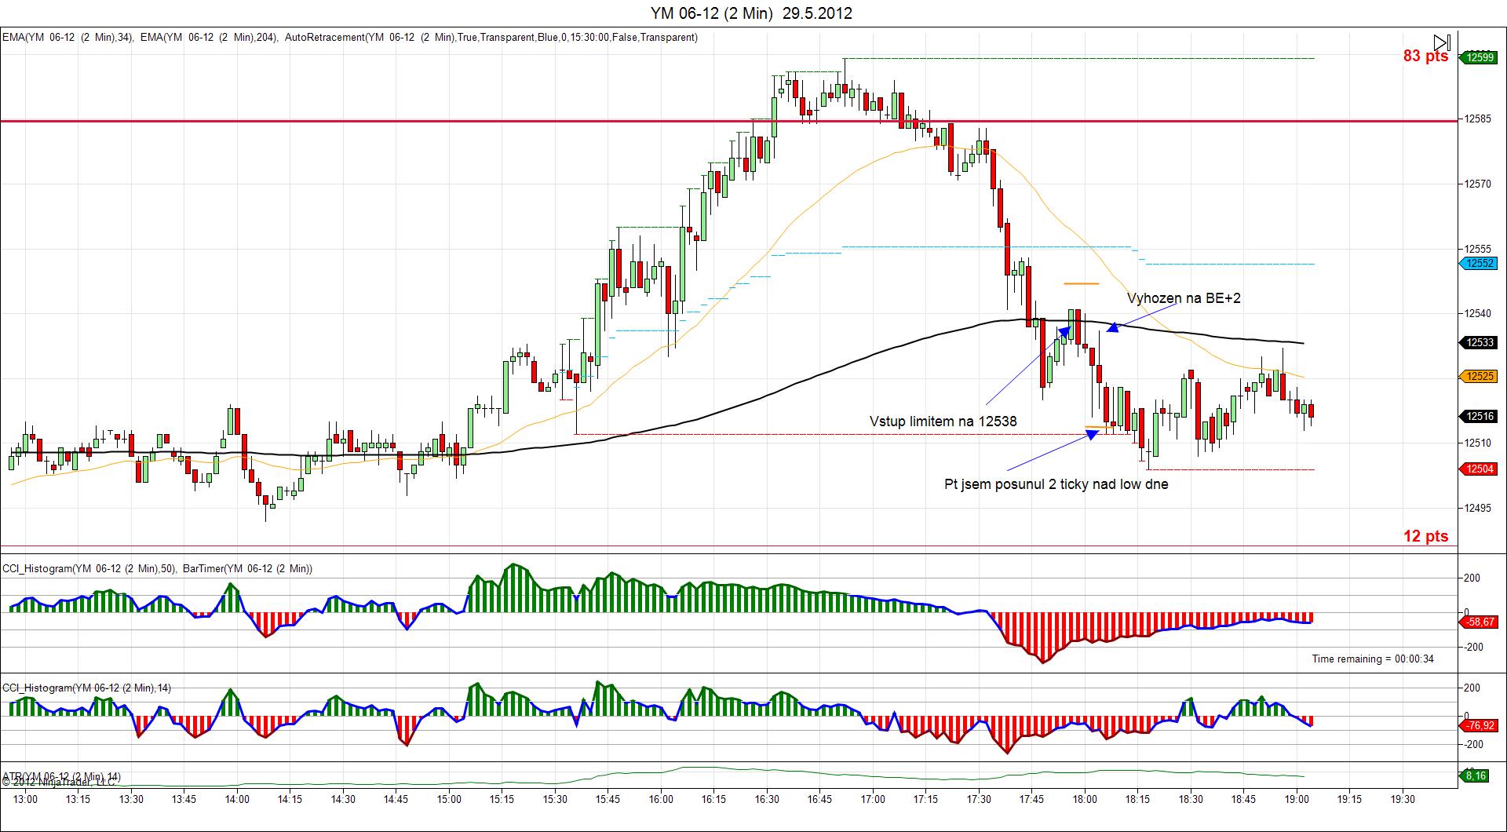Click the 12555 price axis label
1507x832 pixels.
pyautogui.click(x=1477, y=249)
